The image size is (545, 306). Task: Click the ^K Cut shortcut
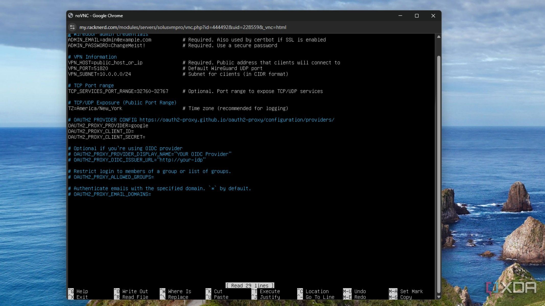tap(214, 291)
